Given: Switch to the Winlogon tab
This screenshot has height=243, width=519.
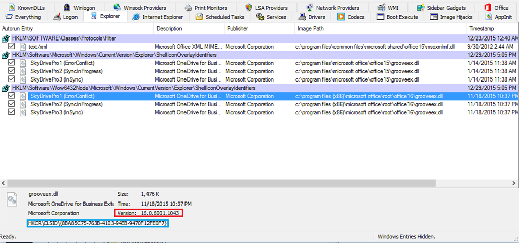Looking at the screenshot, I should pos(79,7).
